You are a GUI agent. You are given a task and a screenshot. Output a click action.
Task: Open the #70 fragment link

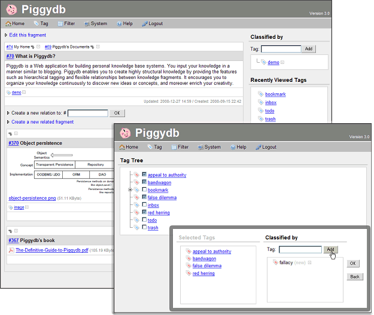pyautogui.click(x=10, y=56)
